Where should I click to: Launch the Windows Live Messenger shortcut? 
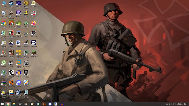(4, 34)
